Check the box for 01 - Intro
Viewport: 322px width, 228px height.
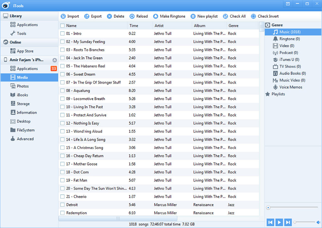point(62,33)
